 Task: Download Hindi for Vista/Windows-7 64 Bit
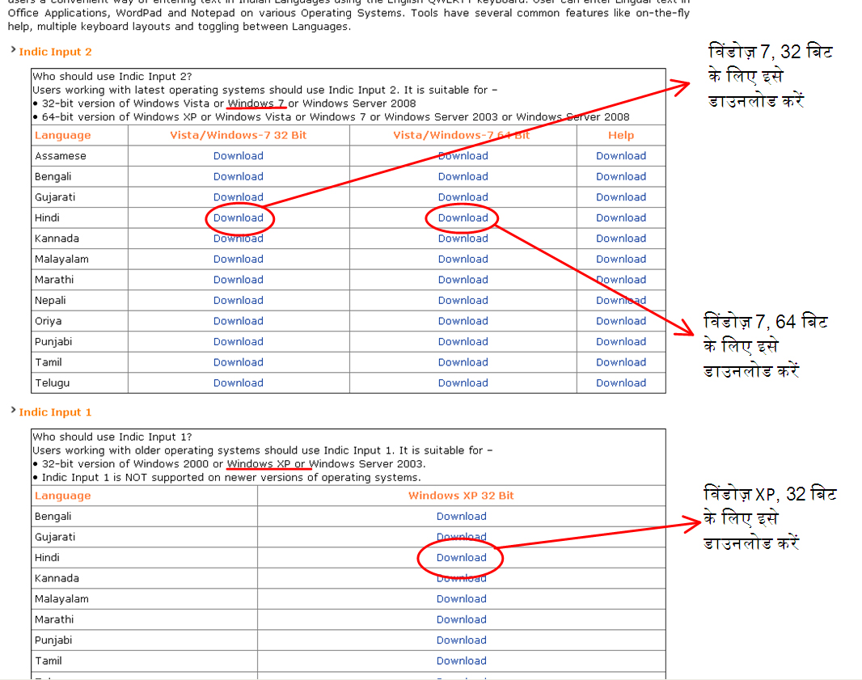[x=463, y=218]
